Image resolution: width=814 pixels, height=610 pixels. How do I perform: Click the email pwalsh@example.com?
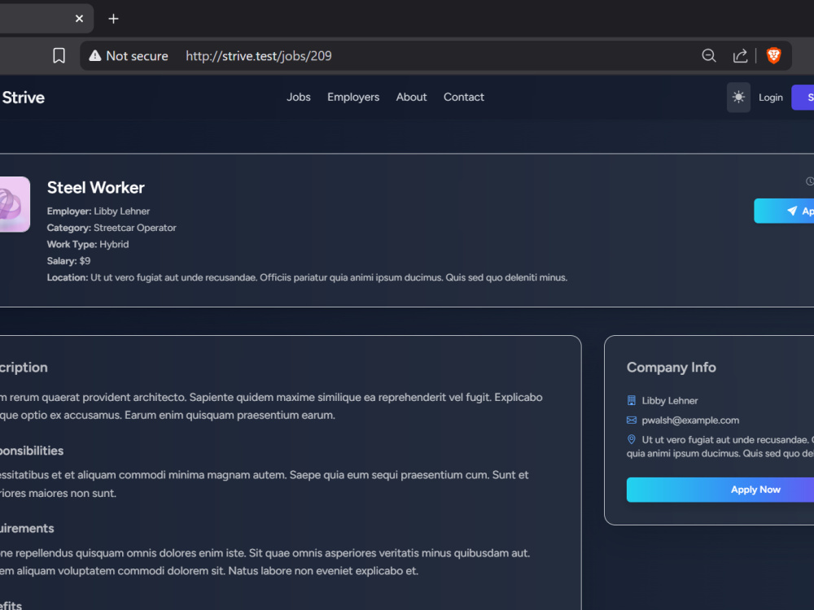point(690,420)
